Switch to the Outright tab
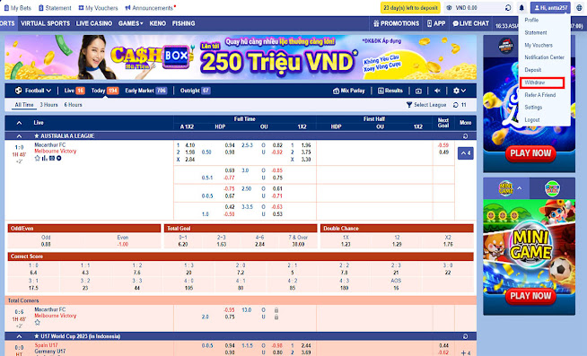The width and height of the screenshot is (587, 356). (195, 91)
